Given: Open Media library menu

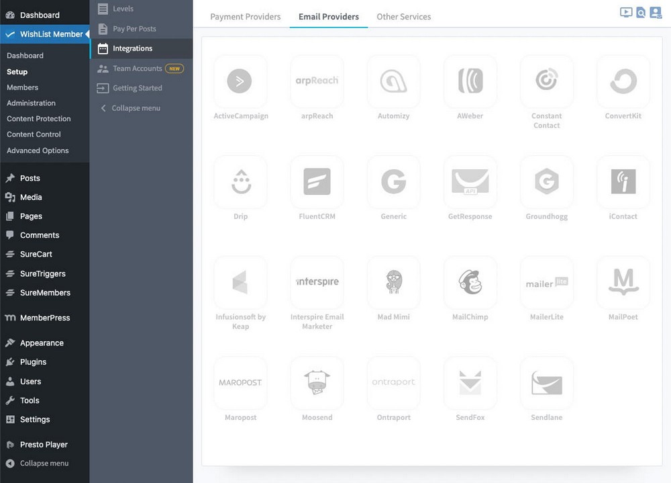Looking at the screenshot, I should coord(44,197).
